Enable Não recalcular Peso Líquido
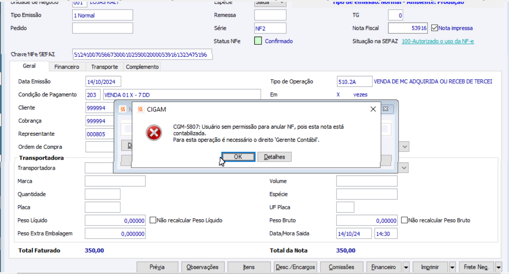Viewport: 509px width, 274px height. coord(153,220)
